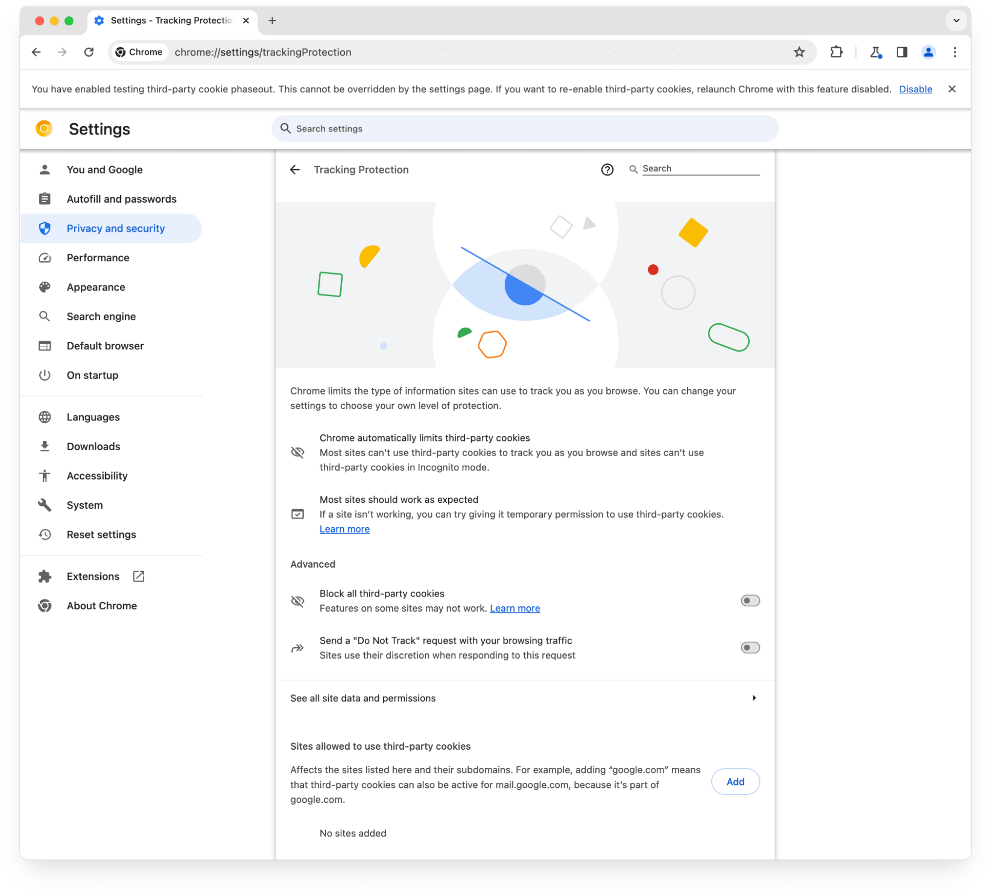
Task: Click the Disable link in cookie banner
Action: point(916,89)
